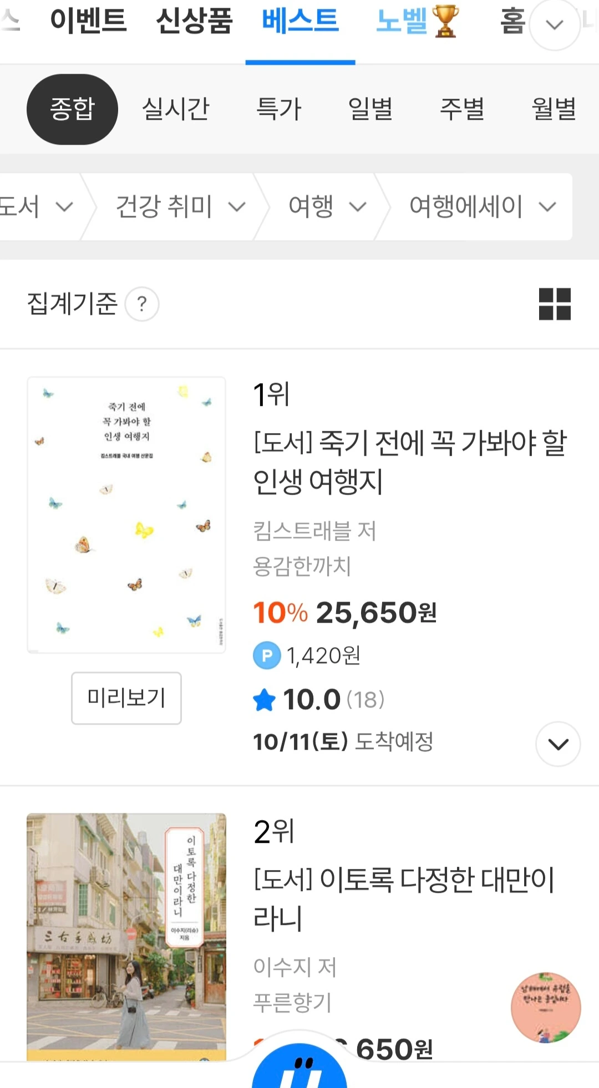Open the round pink floating book banner
599x1088 pixels.
tap(546, 1007)
